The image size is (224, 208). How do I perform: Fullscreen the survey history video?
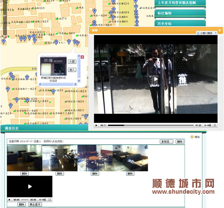[50, 200]
